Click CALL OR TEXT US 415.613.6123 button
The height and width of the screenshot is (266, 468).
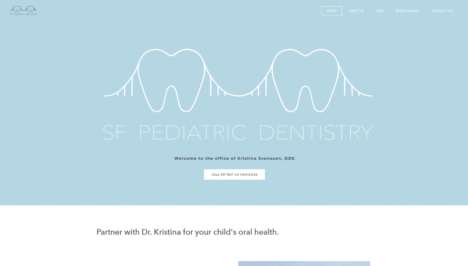(234, 174)
